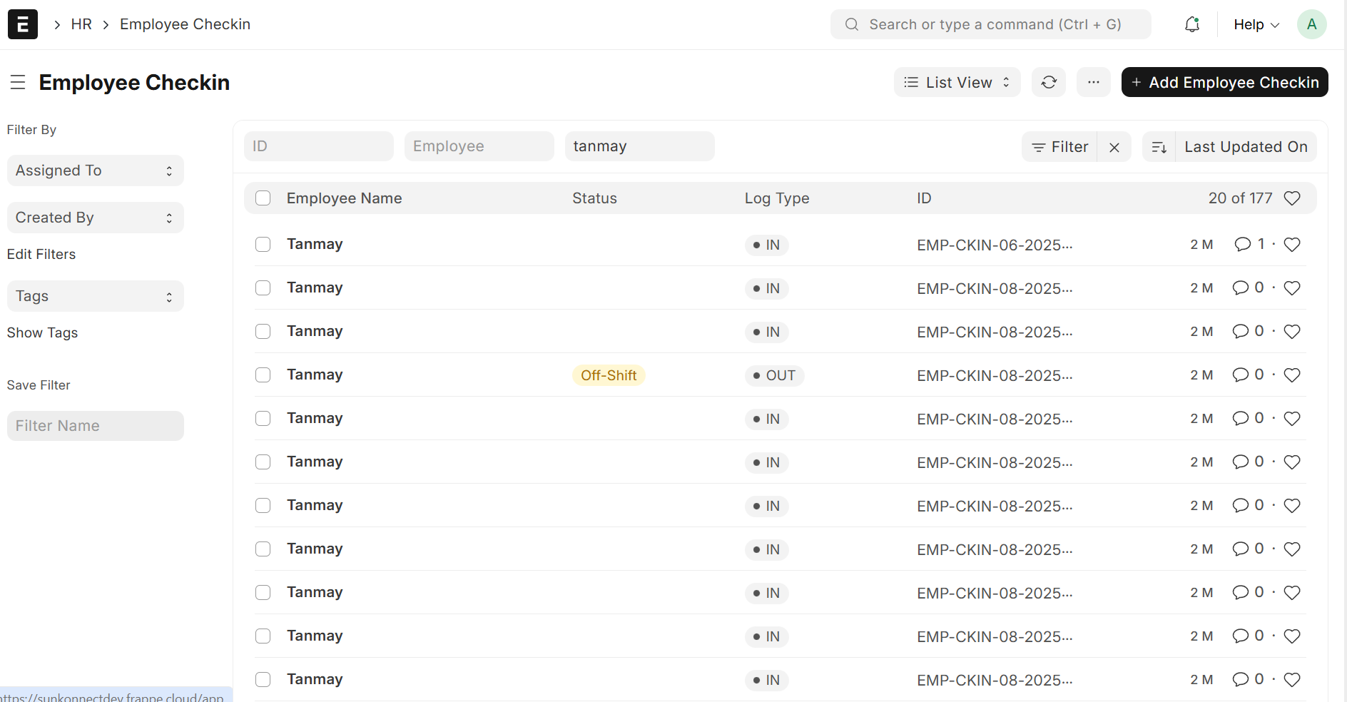
Task: Click the field containing tanmay
Action: tap(640, 146)
